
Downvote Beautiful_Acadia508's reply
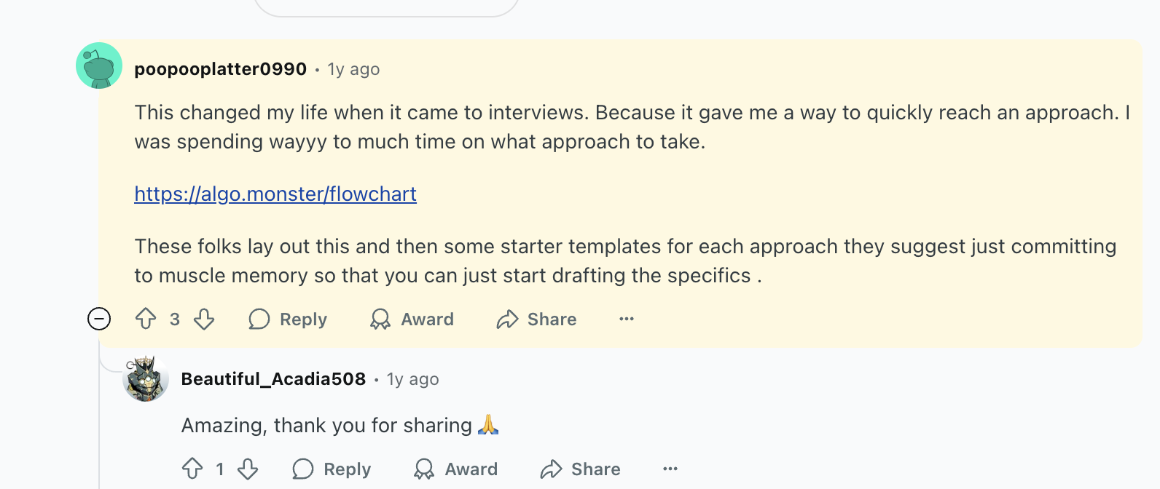[248, 469]
